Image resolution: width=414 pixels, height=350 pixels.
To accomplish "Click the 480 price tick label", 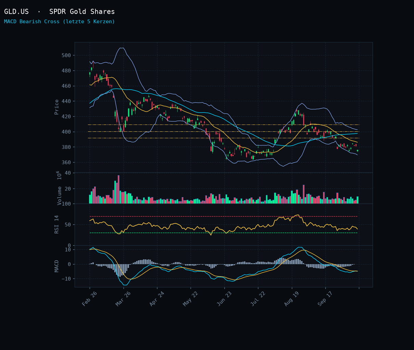I will coord(66,71).
